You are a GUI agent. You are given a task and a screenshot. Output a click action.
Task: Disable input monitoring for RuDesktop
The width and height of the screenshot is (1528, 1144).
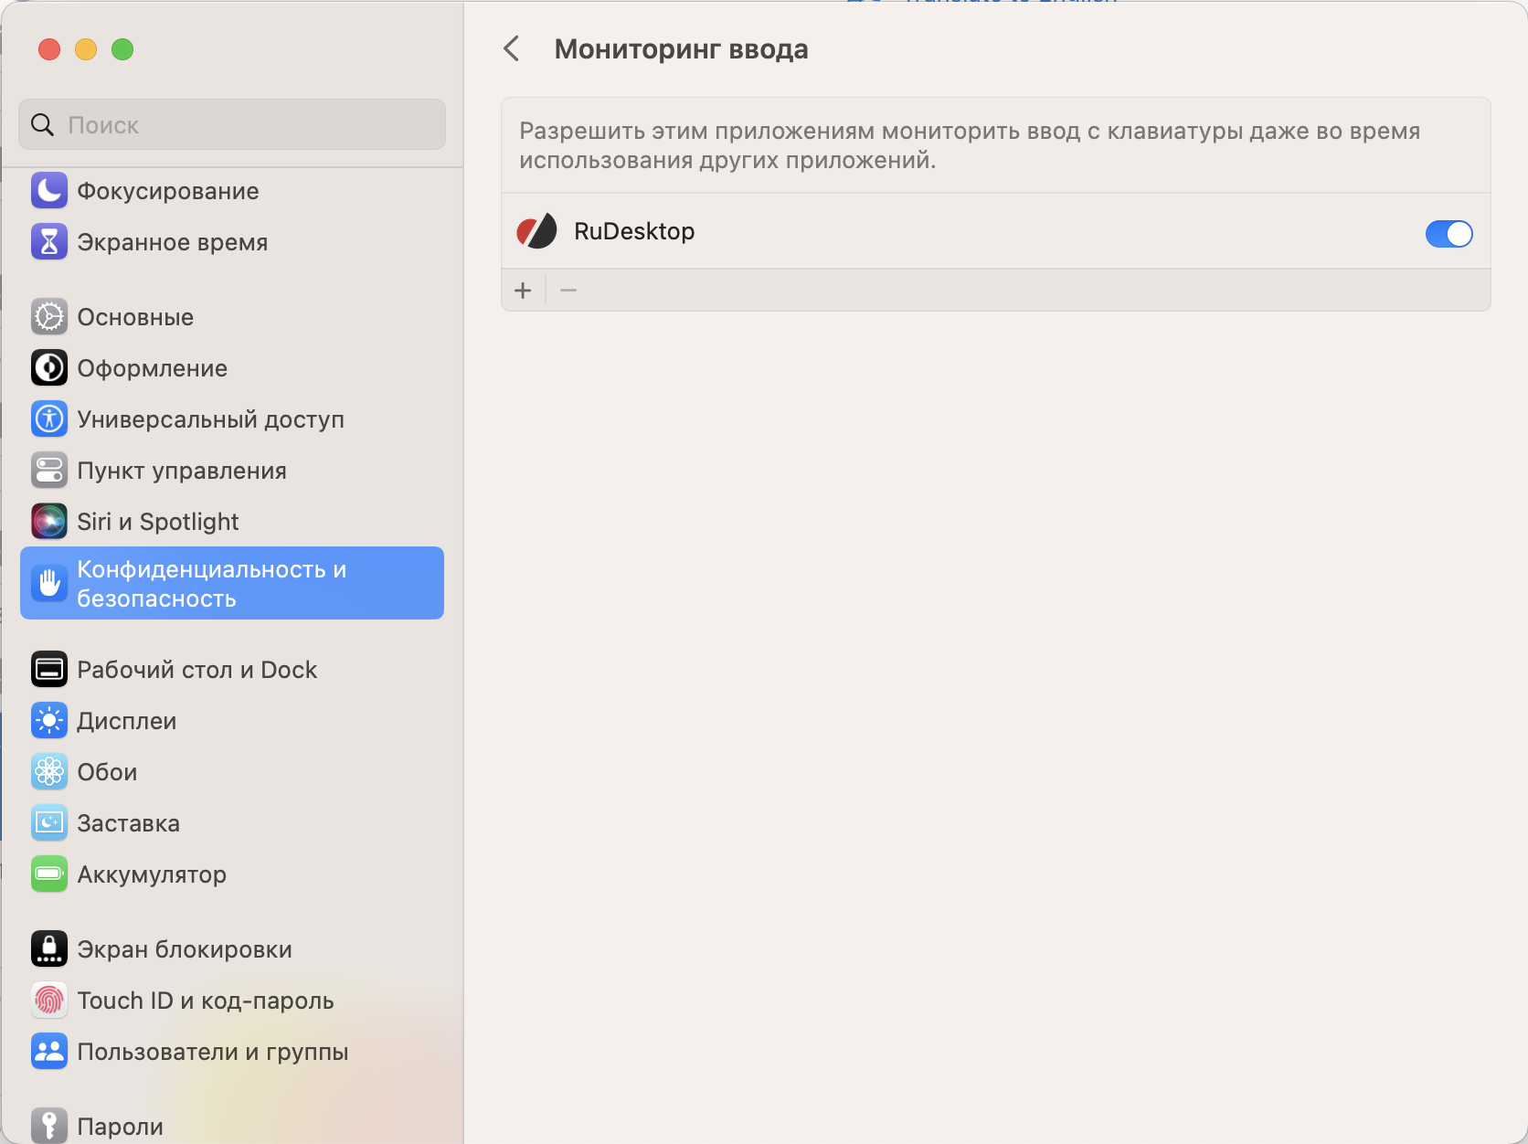[x=1448, y=234]
